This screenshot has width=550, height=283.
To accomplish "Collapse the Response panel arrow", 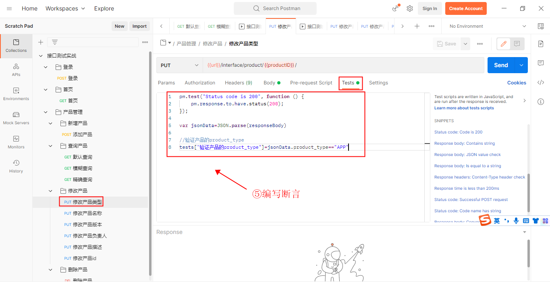I will pyautogui.click(x=525, y=232).
